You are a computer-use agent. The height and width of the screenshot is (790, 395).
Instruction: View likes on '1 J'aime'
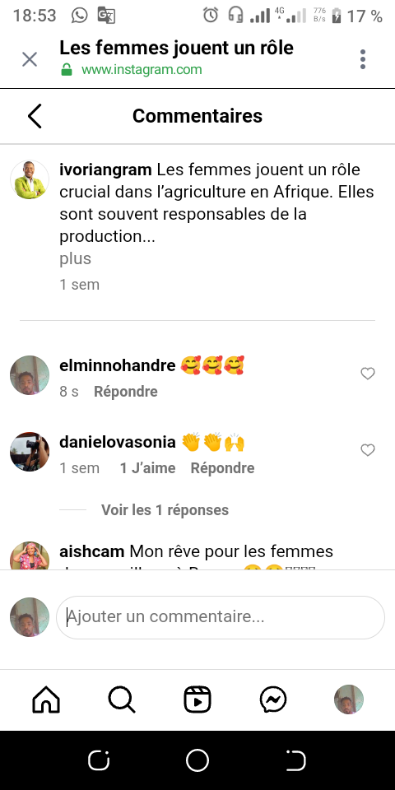tap(147, 468)
